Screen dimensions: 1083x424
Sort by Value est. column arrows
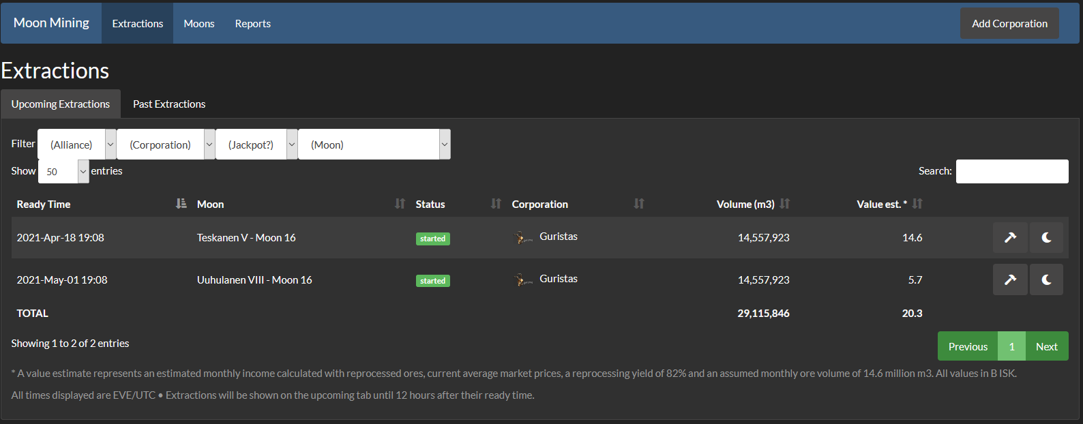[x=917, y=204]
